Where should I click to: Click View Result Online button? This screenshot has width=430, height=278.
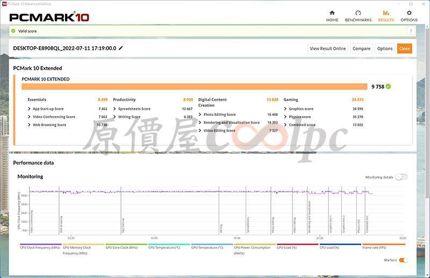click(328, 48)
